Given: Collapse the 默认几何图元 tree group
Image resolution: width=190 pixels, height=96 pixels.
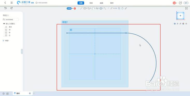Looking at the screenshot, I should [4, 24].
